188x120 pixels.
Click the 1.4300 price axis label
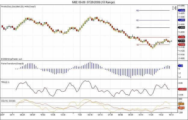pos(182,17)
